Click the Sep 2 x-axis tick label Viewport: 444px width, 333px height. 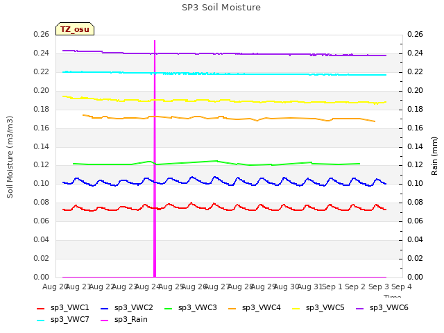click(x=355, y=287)
